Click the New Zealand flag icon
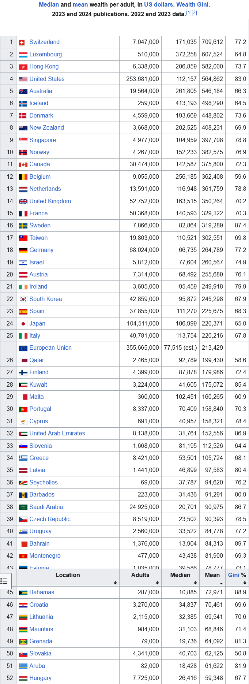This screenshot has width=249, height=684. (x=23, y=128)
